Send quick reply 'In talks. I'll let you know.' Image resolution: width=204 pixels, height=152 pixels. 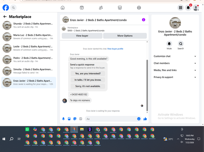(88, 80)
